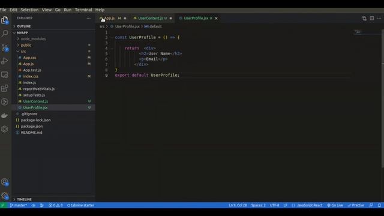
Task: Click the minimap code preview
Action: [358, 32]
